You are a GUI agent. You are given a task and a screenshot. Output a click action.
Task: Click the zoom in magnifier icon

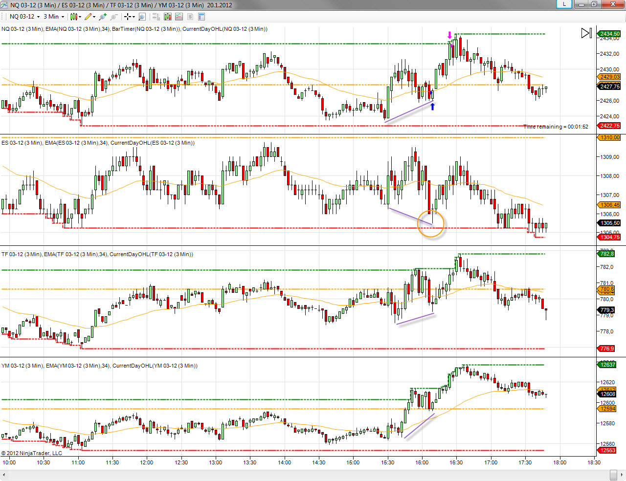(x=102, y=17)
